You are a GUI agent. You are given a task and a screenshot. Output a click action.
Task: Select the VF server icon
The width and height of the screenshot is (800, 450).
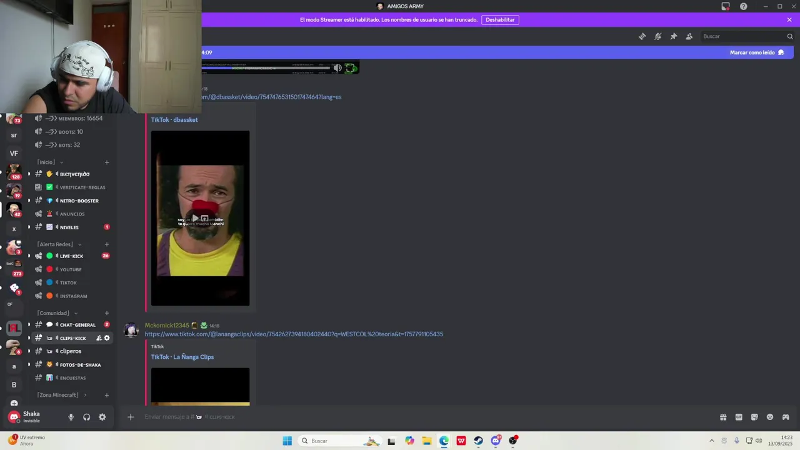(14, 153)
